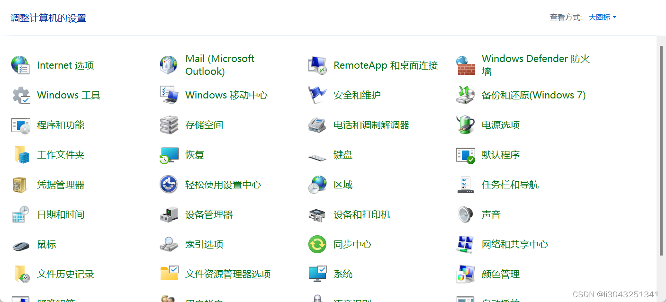Click the 凭据管理器 text link
666x302 pixels.
(61, 185)
